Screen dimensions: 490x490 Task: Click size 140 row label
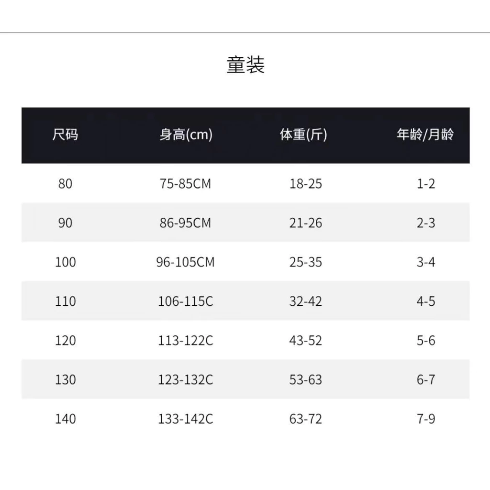point(65,419)
